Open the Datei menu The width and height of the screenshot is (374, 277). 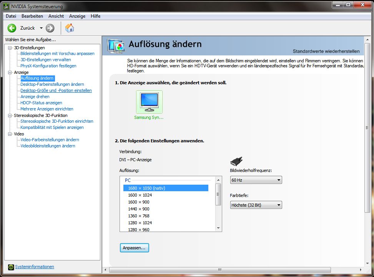click(11, 16)
